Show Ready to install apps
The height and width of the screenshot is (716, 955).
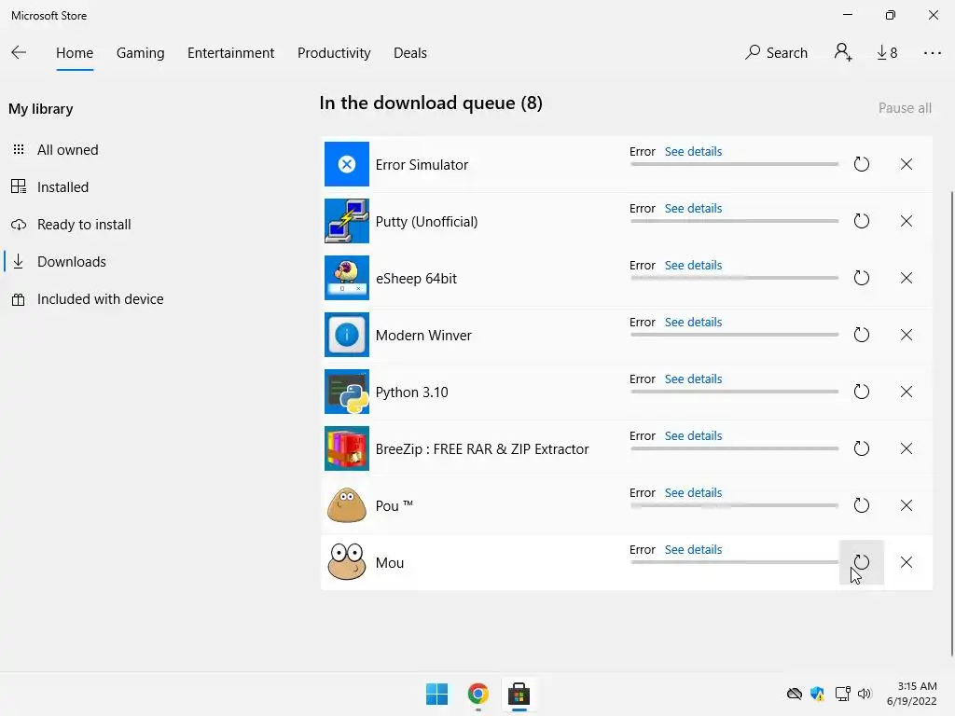(x=83, y=225)
